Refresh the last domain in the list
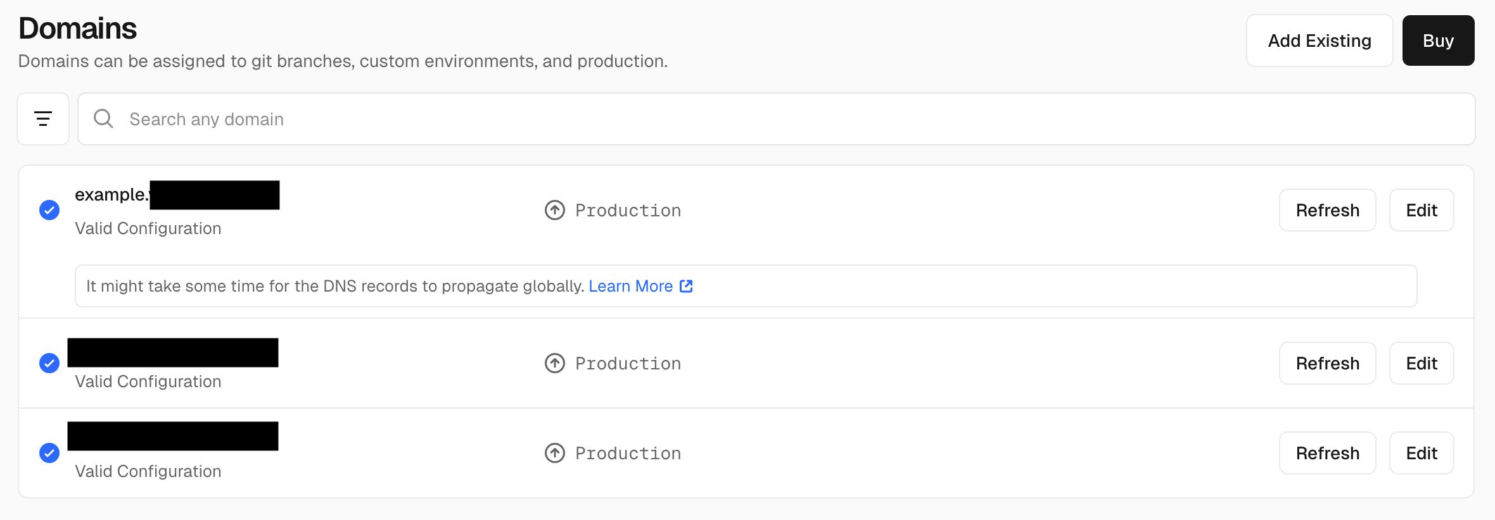The image size is (1495, 520). (x=1327, y=453)
